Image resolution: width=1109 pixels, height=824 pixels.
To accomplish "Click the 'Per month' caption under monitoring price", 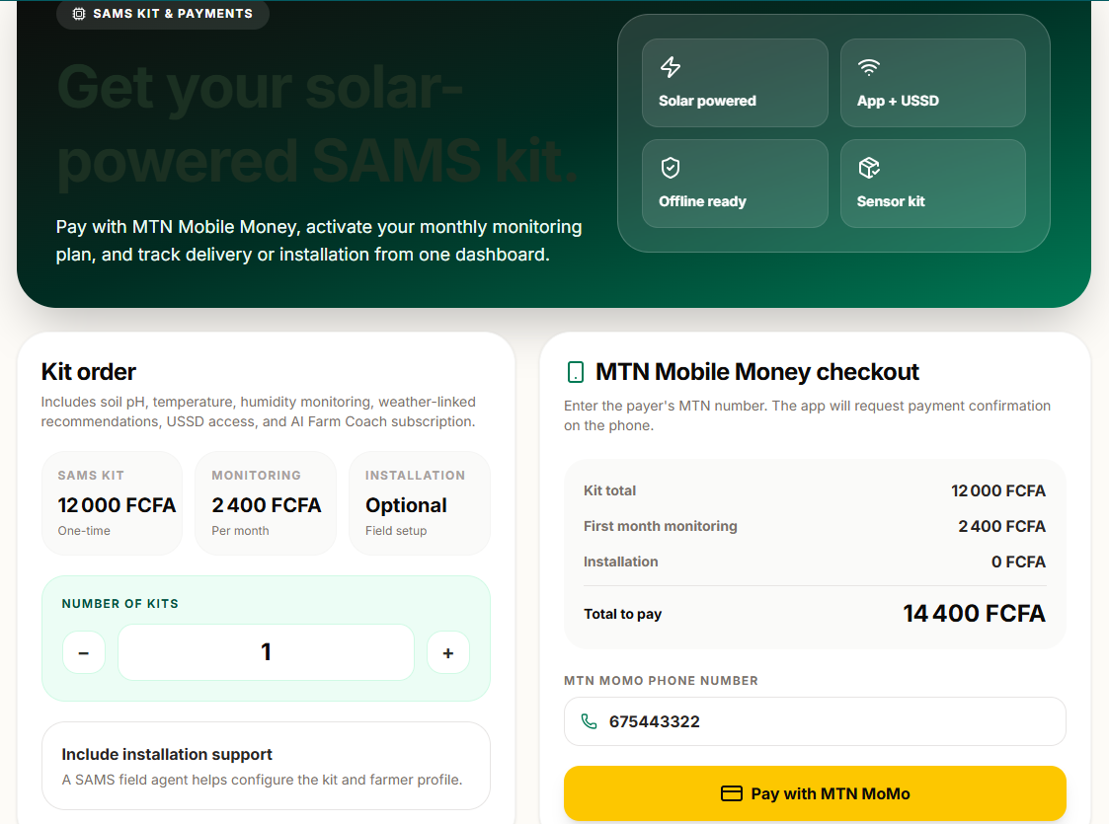I will pos(240,531).
